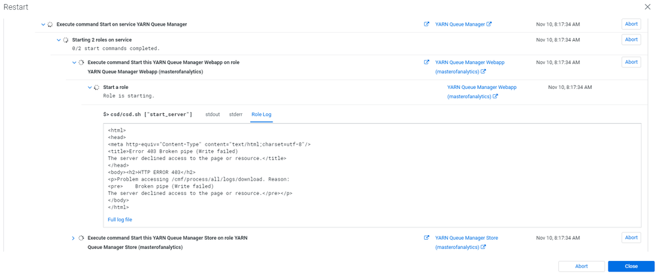Abort the YARN Queue Manager Store start command
The height and width of the screenshot is (278, 657).
(x=631, y=238)
